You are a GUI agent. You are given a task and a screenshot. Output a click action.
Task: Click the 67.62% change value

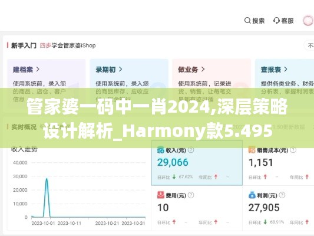(186, 177)
